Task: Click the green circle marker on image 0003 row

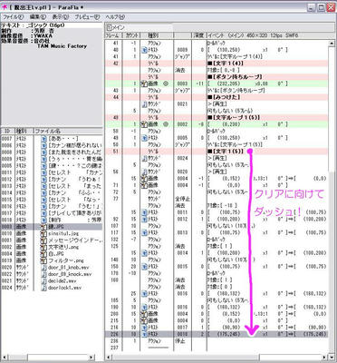Action: click(165, 83)
